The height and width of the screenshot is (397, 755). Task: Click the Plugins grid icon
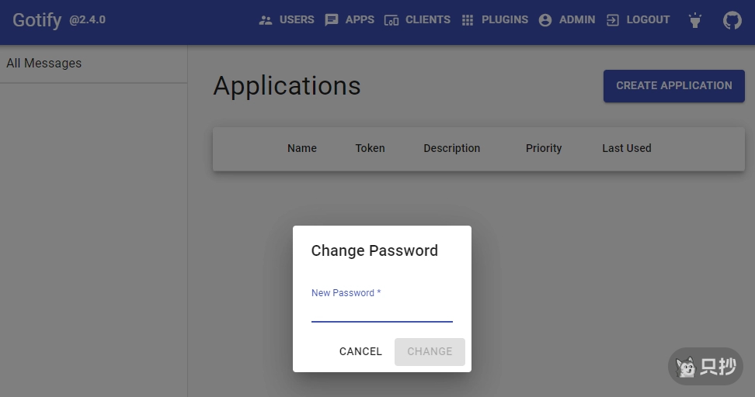(468, 20)
